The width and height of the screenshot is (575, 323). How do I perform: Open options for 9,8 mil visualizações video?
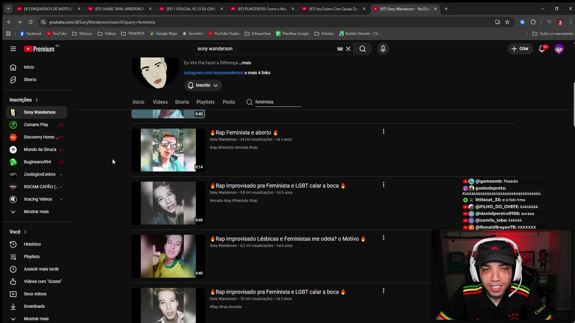click(383, 184)
